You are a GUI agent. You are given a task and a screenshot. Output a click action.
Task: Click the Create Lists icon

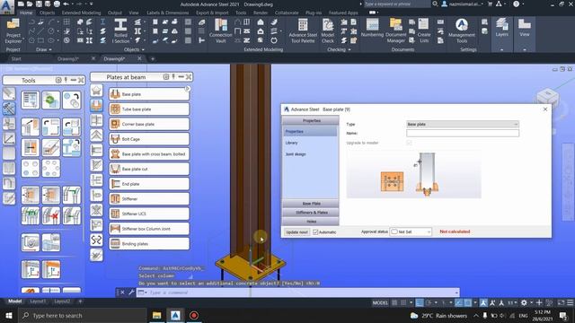click(x=424, y=31)
